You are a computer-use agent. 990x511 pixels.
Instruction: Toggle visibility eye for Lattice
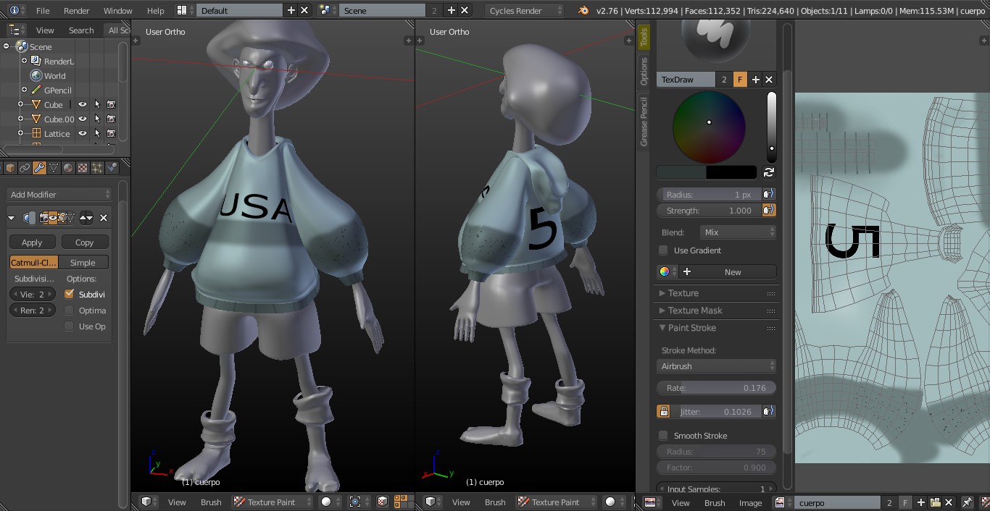[83, 133]
